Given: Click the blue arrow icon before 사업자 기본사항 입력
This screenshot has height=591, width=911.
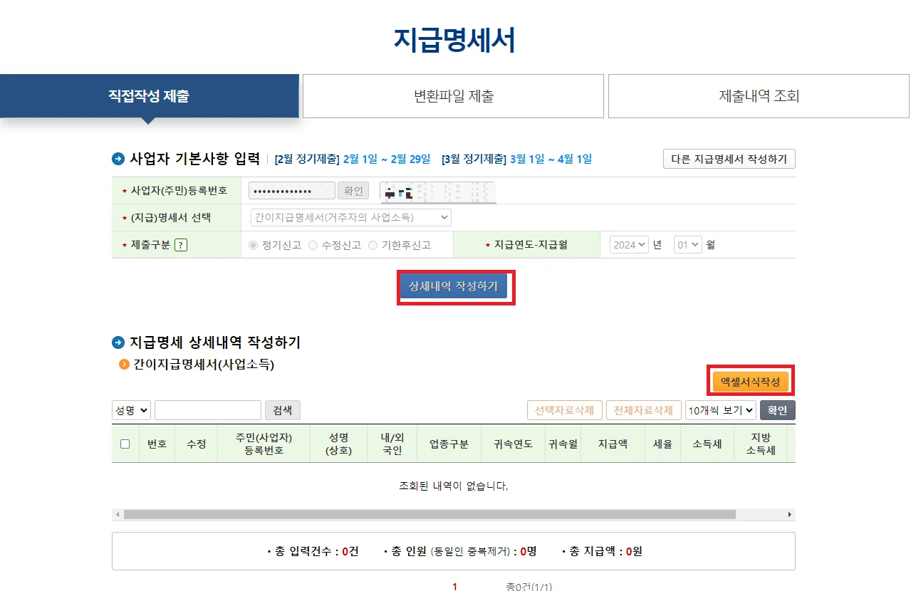Looking at the screenshot, I should click(x=118, y=159).
